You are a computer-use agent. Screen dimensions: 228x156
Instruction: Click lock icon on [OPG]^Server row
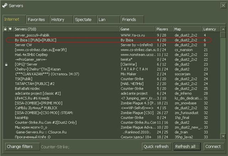[x=6, y=64]
